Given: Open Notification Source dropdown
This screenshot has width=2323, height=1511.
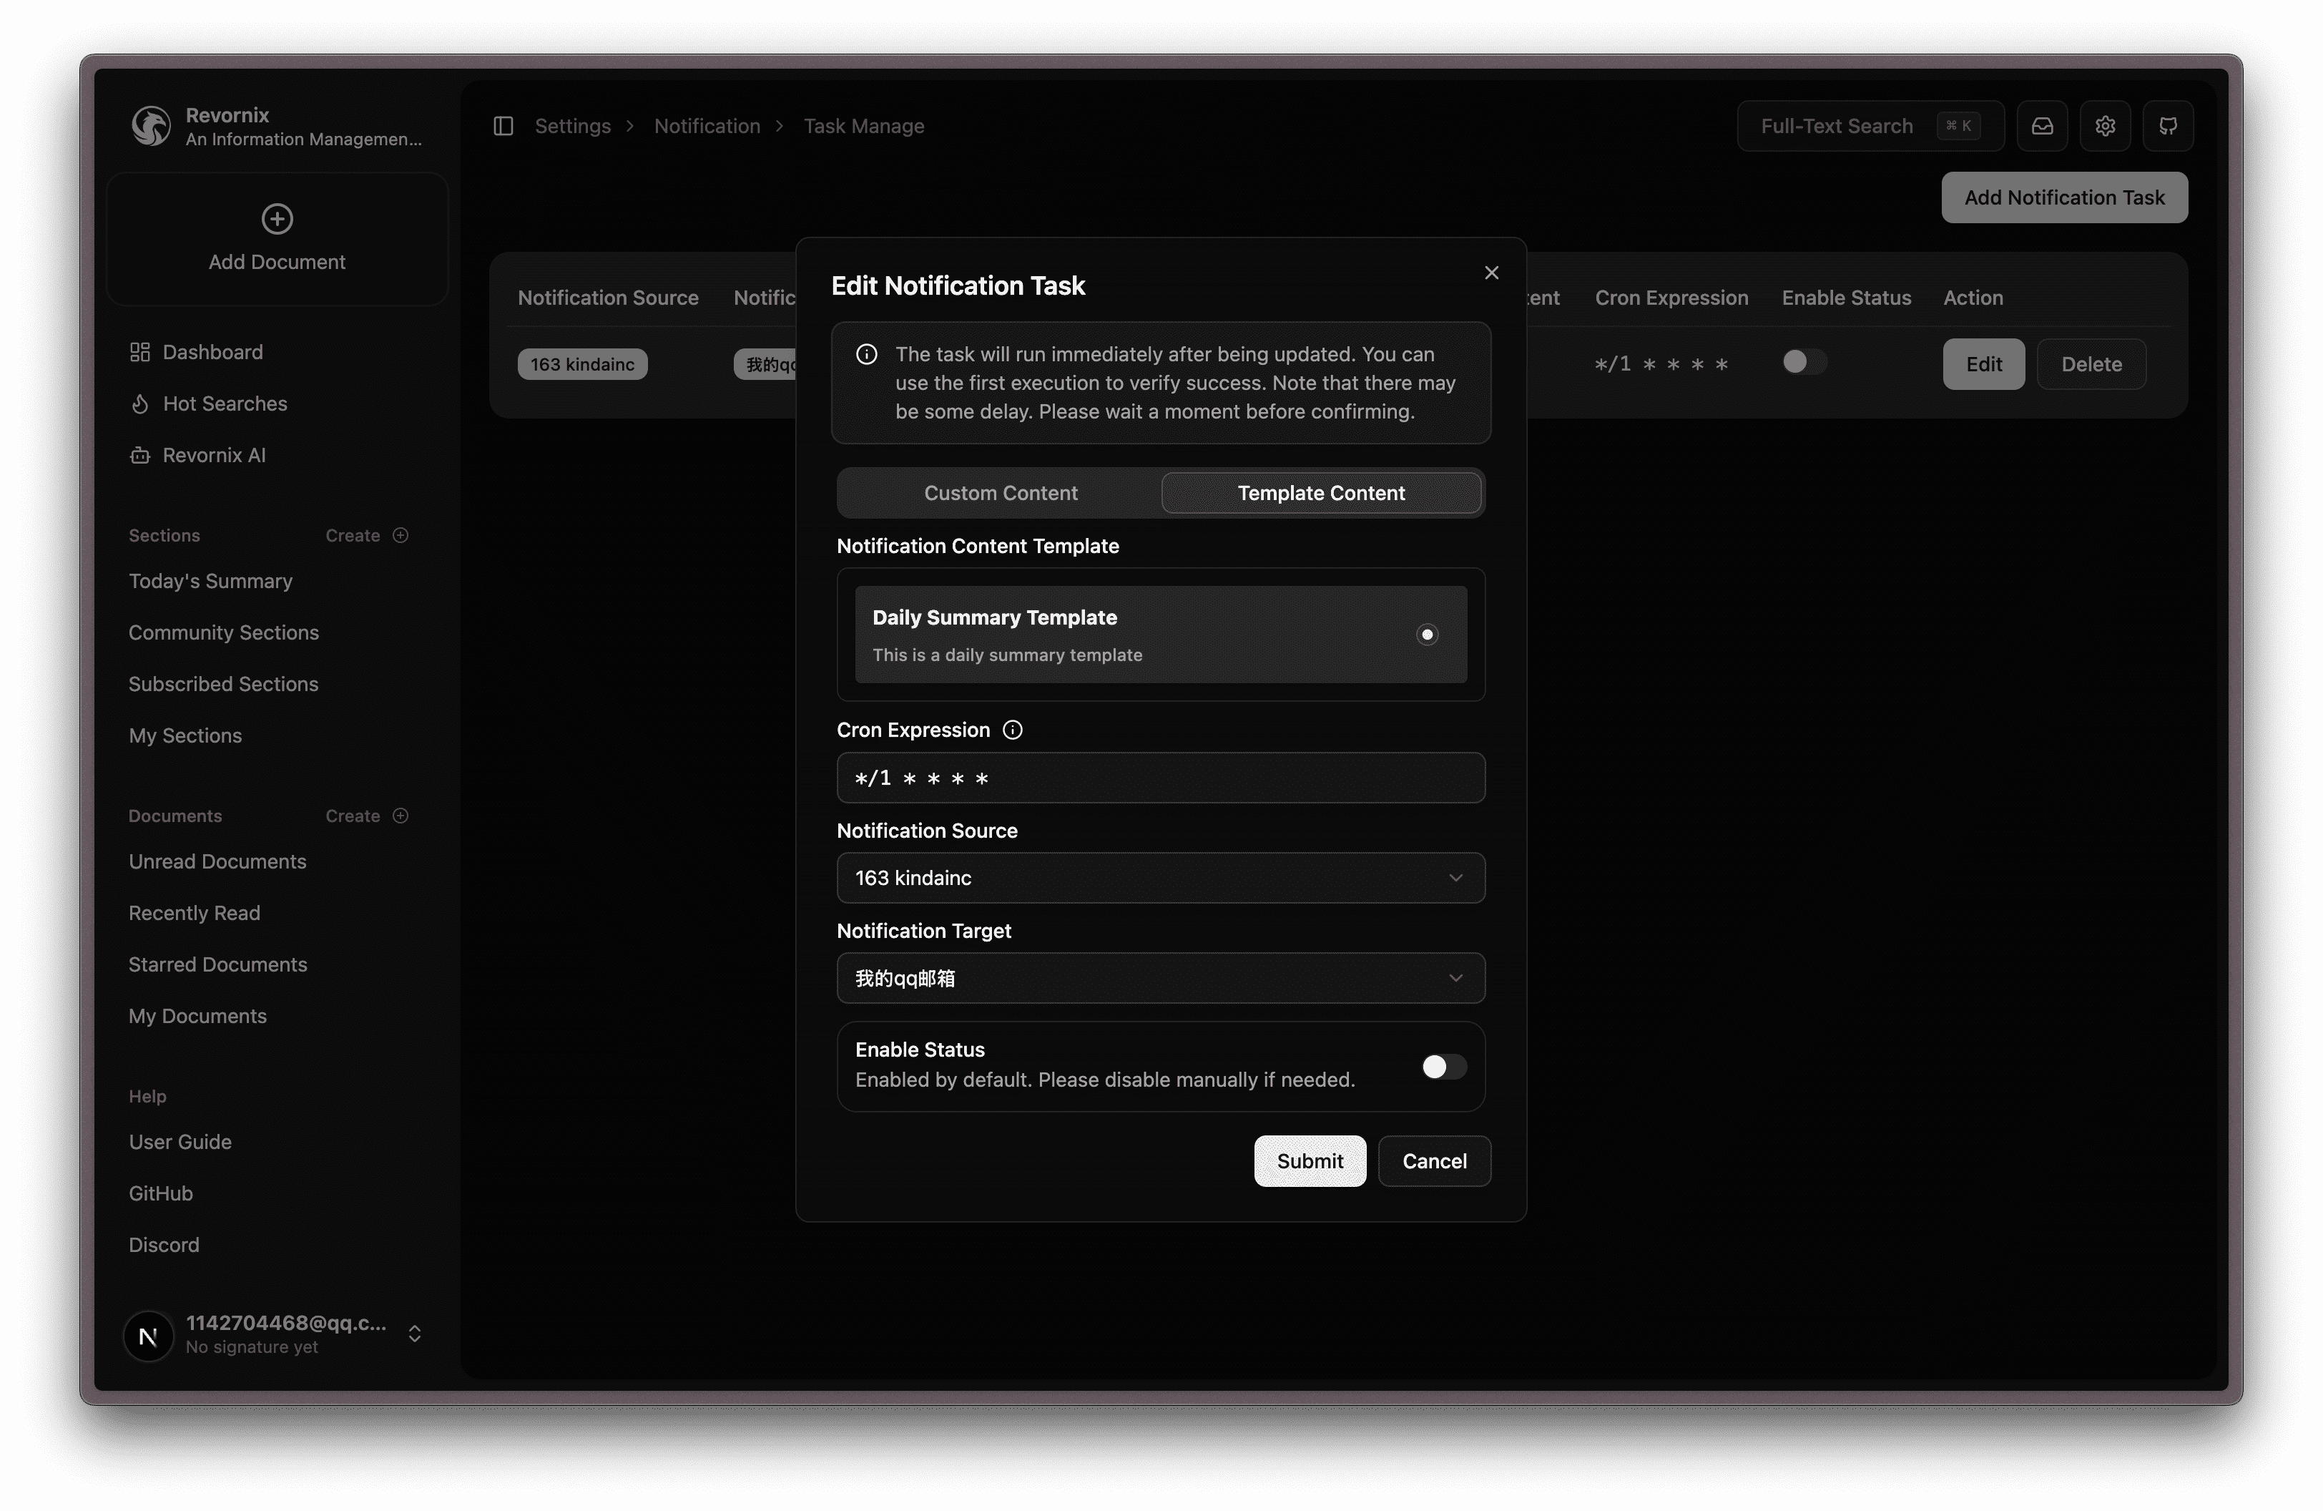Looking at the screenshot, I should pos(1161,878).
